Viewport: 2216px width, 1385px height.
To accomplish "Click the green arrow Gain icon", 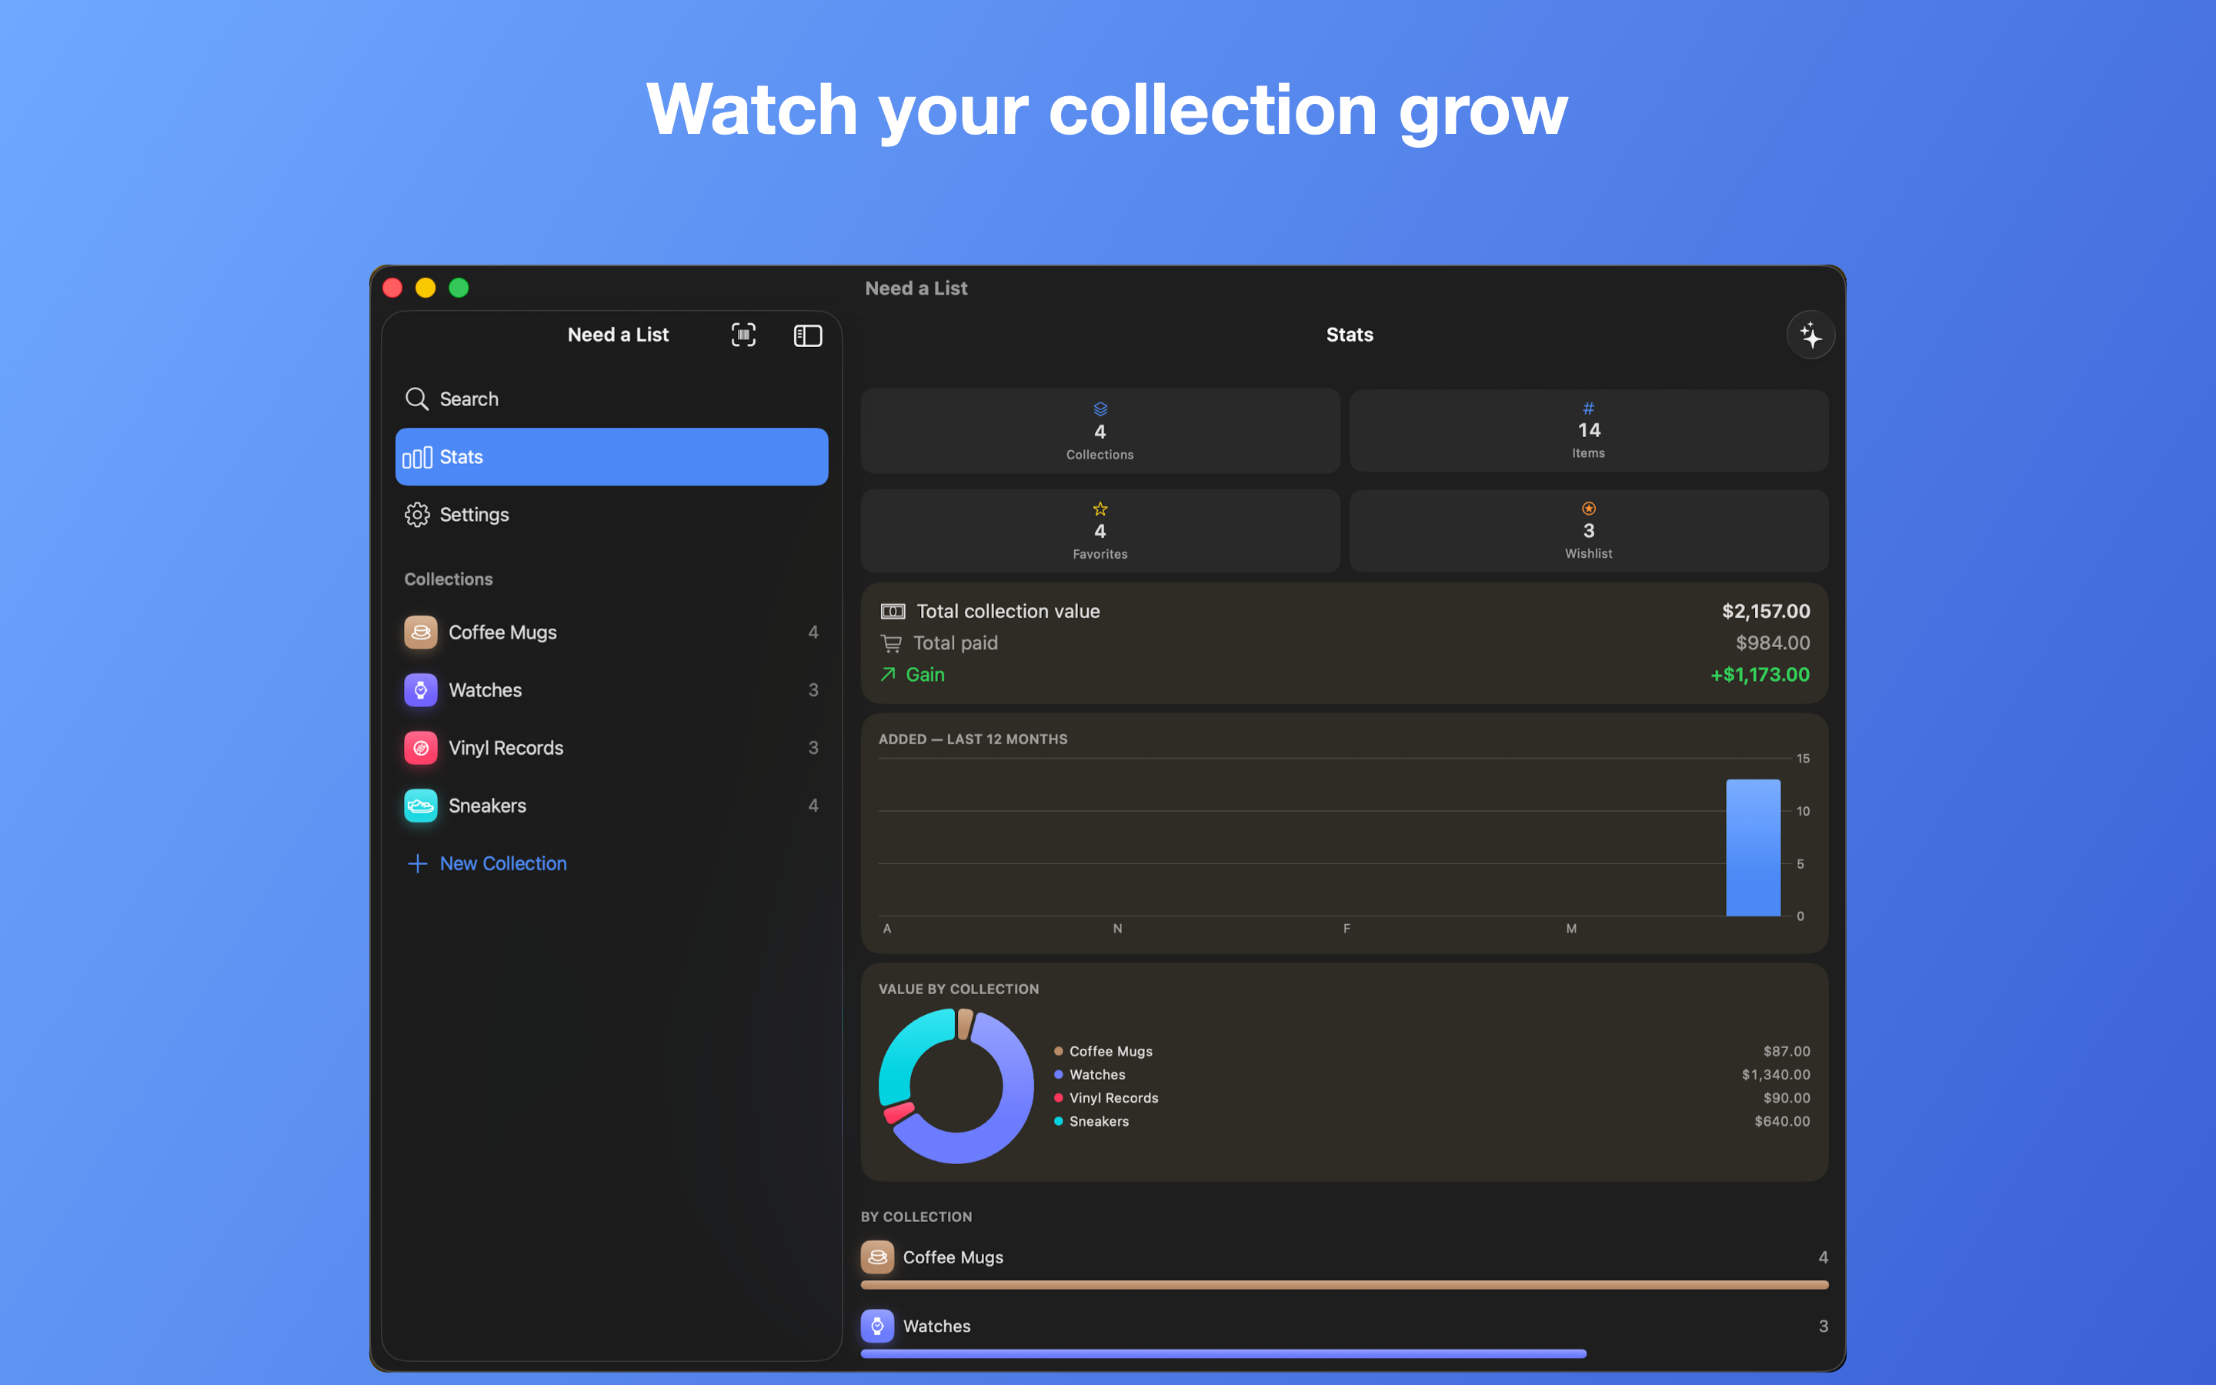I will click(x=888, y=674).
